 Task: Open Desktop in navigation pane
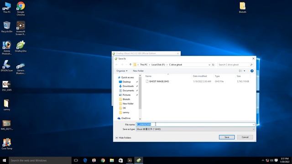(127, 82)
